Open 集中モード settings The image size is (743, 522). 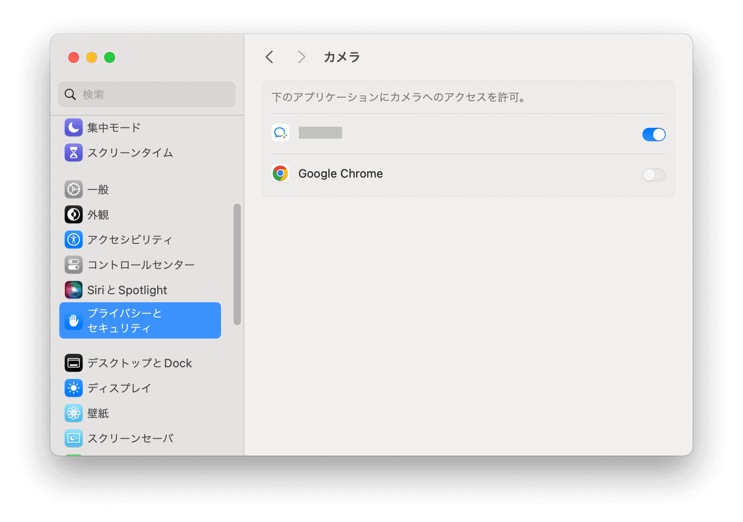(140, 127)
